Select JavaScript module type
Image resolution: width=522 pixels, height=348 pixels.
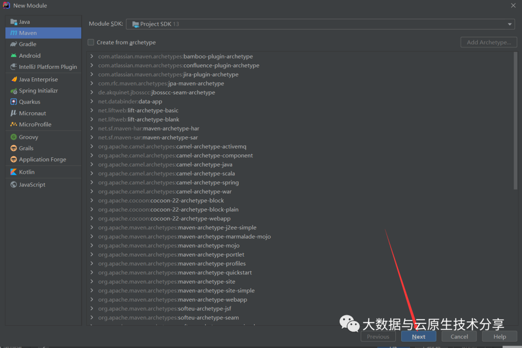pyautogui.click(x=43, y=184)
